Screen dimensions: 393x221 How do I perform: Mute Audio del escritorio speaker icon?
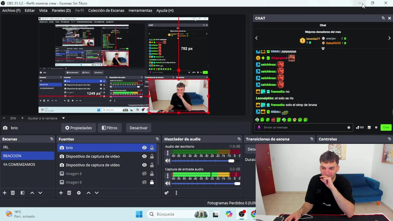168,161
